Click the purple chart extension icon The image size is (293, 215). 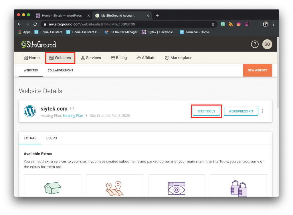247,24
